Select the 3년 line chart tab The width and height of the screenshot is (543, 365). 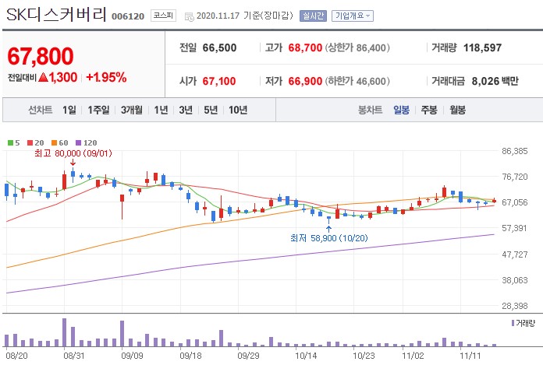[x=186, y=111]
